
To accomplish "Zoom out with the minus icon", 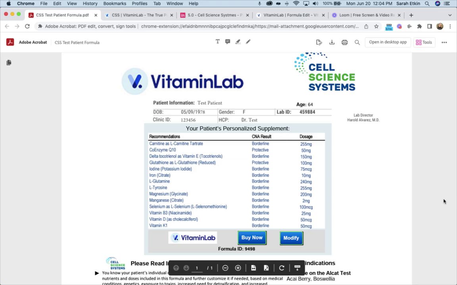I will point(225,268).
